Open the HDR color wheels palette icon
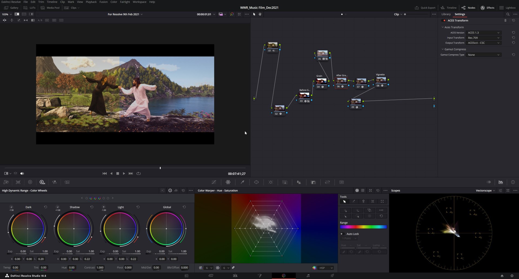This screenshot has width=519, height=279. [x=42, y=182]
